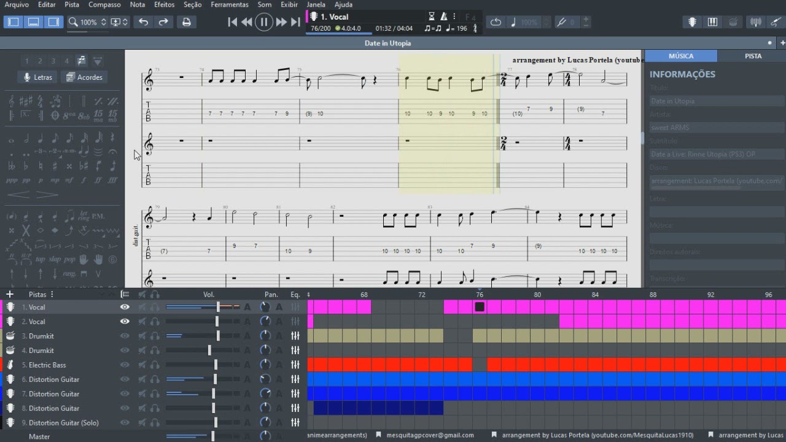Viewport: 786px width, 442px height.
Task: Open the line-in guitar cable icon
Action: (x=775, y=22)
